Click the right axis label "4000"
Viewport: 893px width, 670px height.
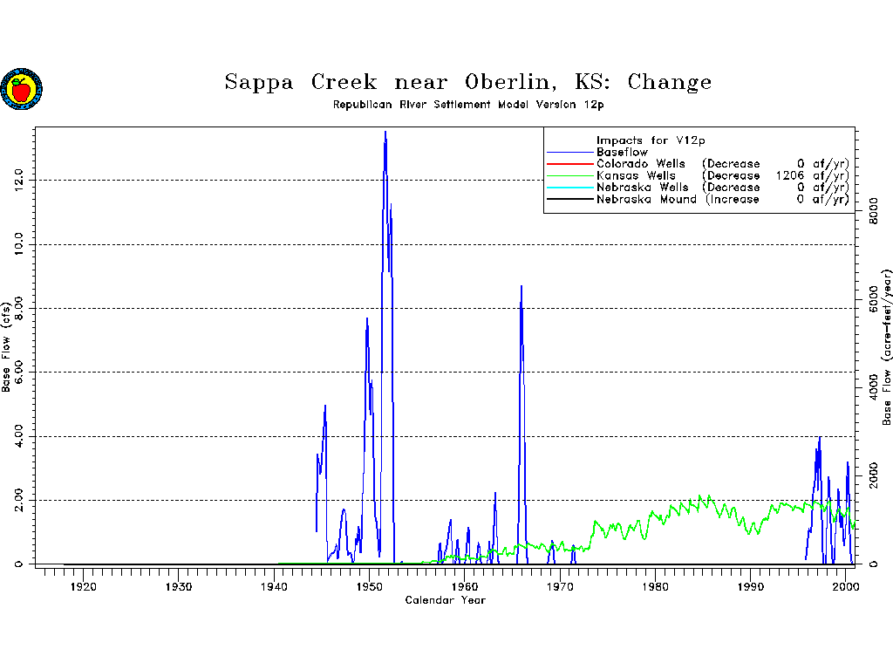pyautogui.click(x=872, y=388)
